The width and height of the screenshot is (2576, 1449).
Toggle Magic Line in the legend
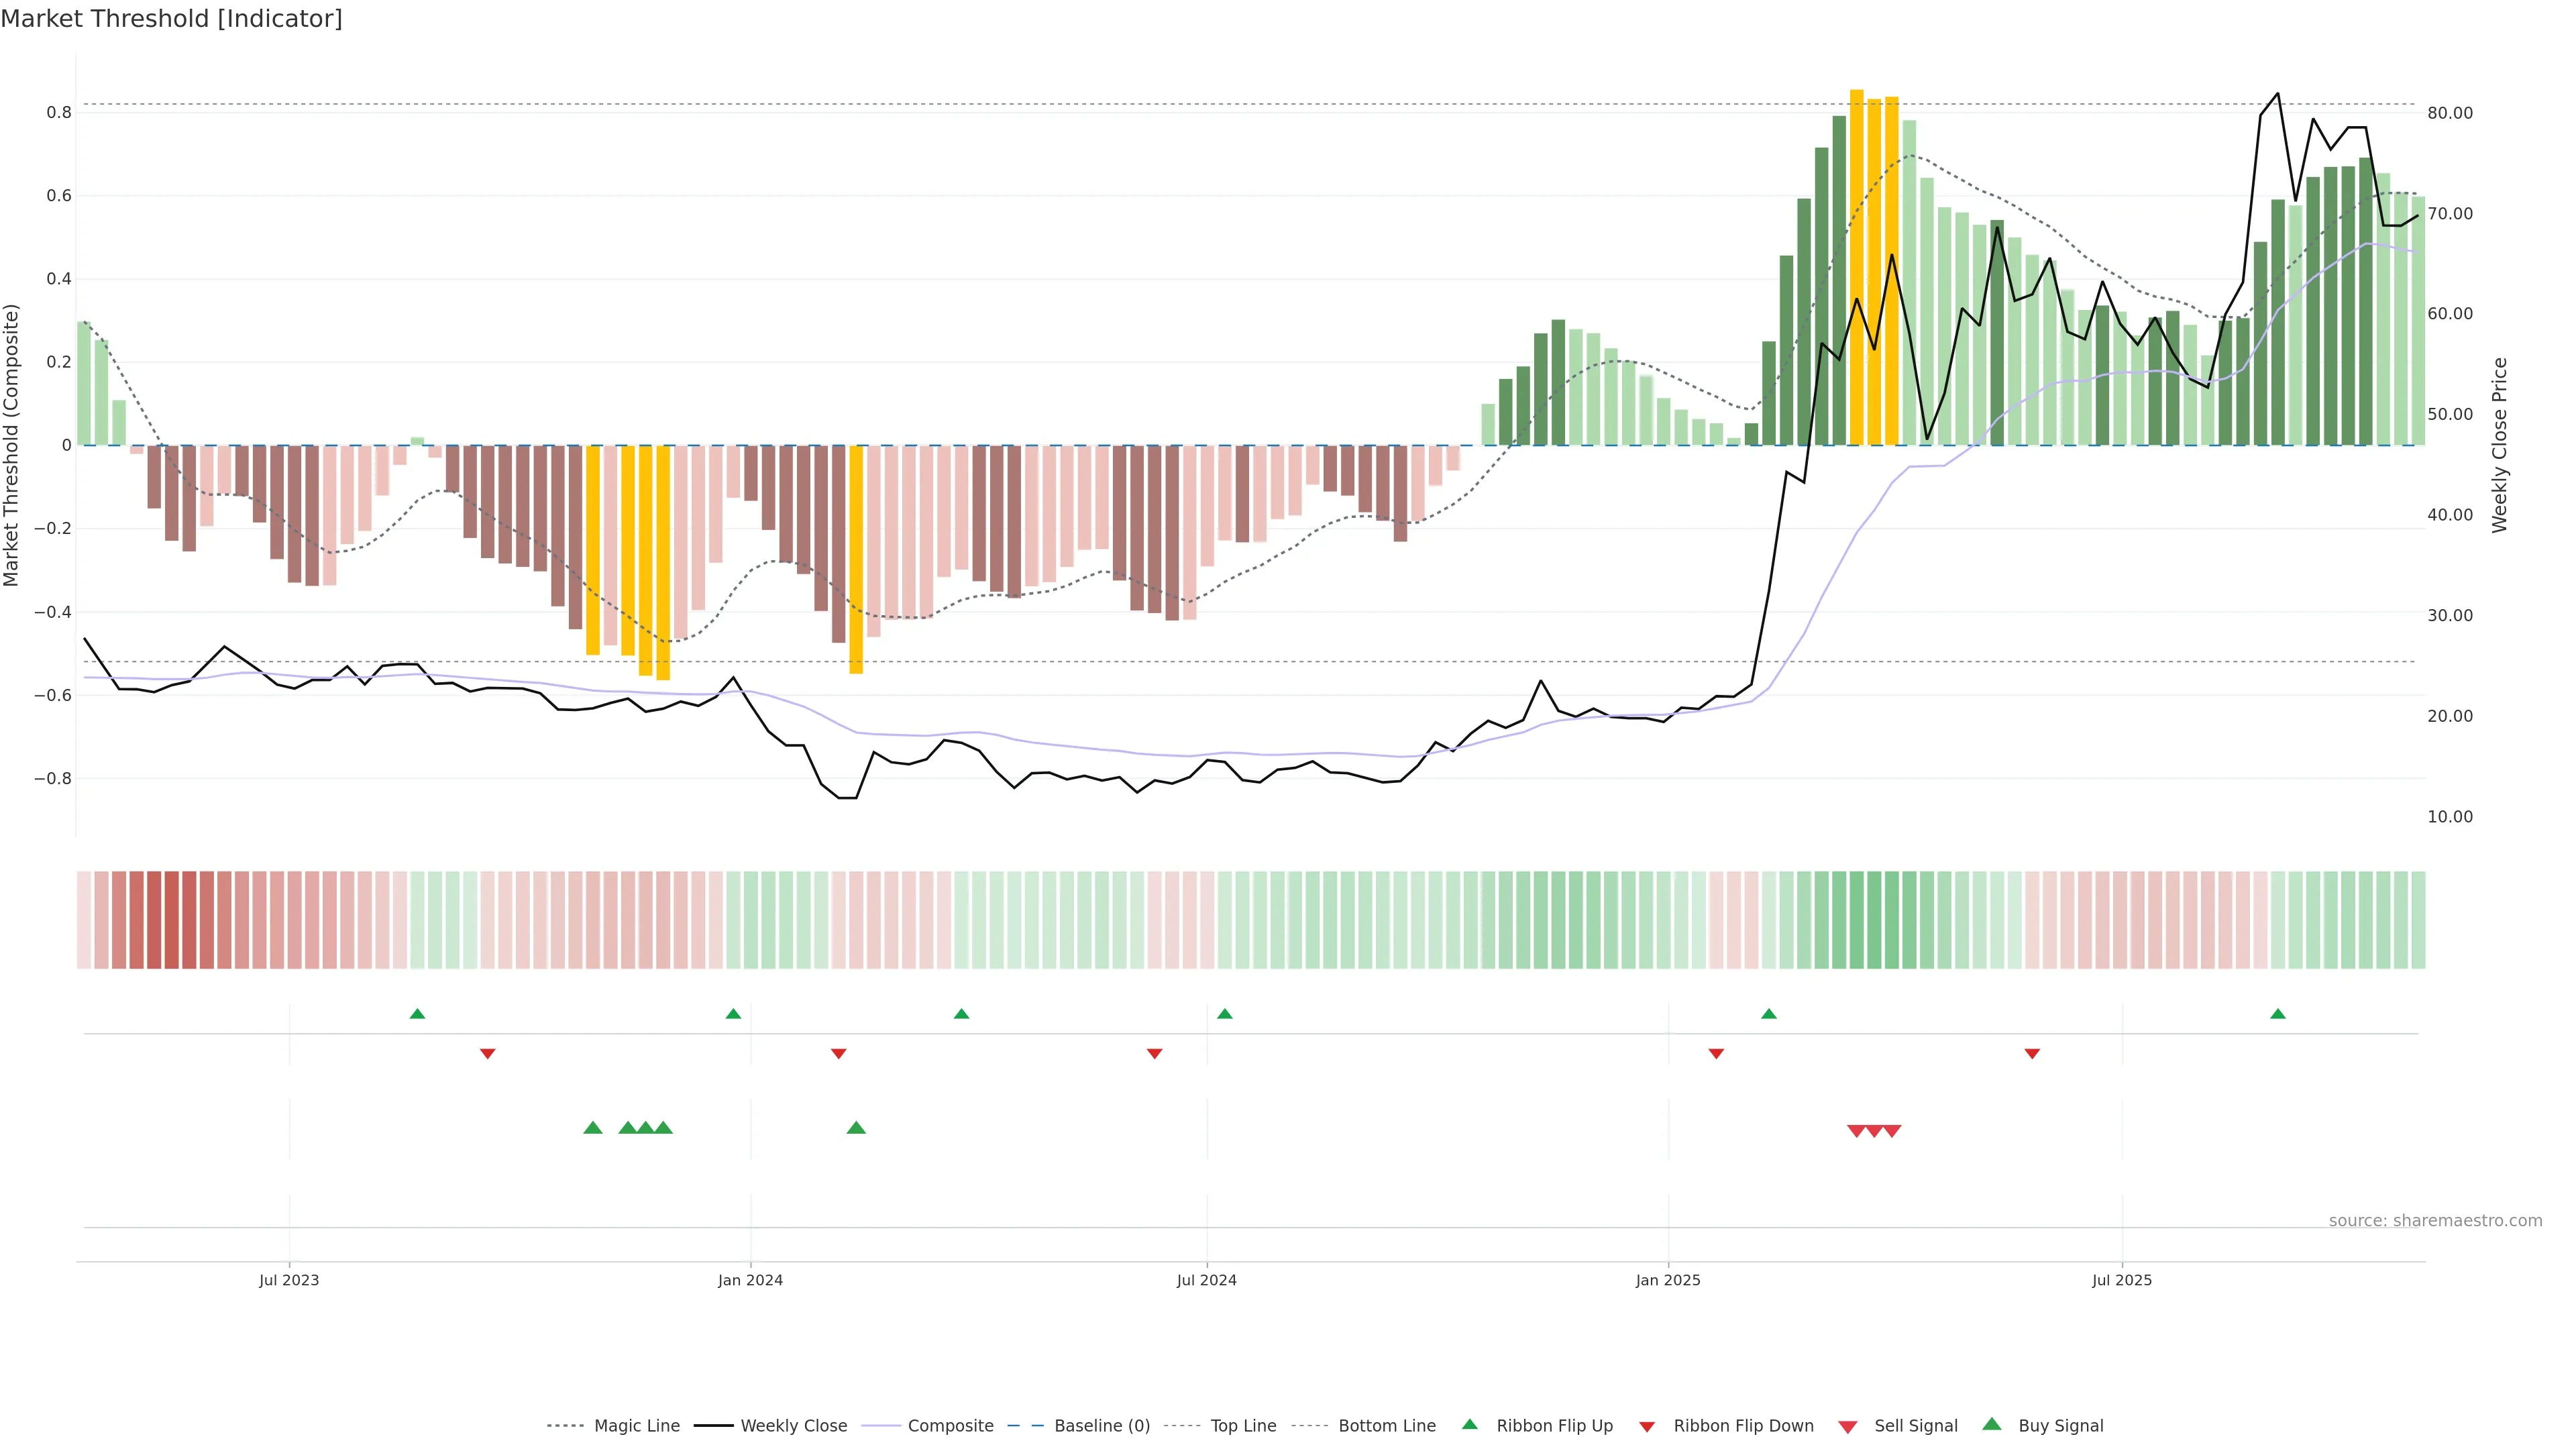[636, 1426]
